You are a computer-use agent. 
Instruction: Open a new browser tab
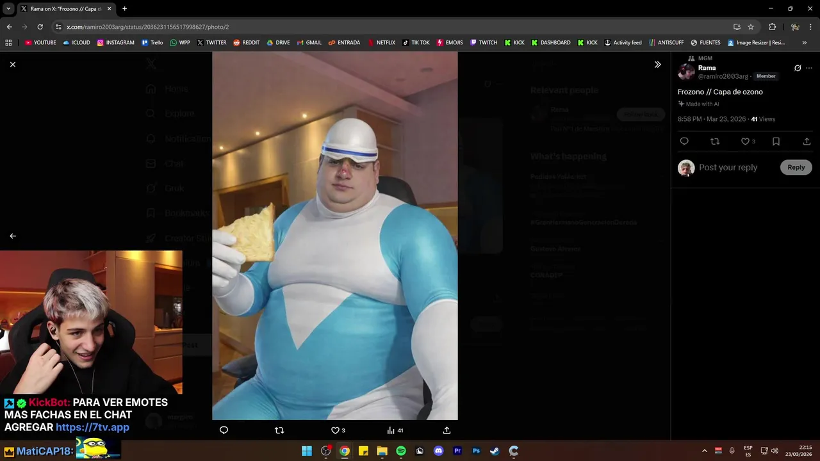tap(124, 9)
